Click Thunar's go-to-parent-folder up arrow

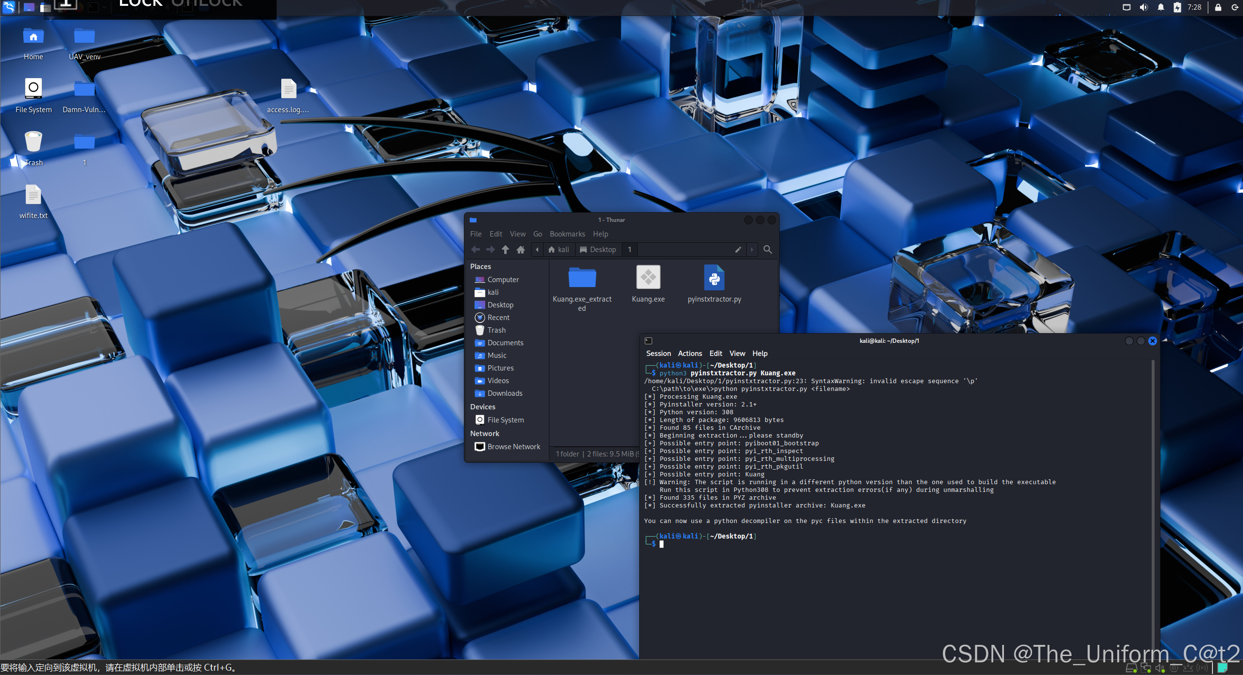click(x=505, y=250)
